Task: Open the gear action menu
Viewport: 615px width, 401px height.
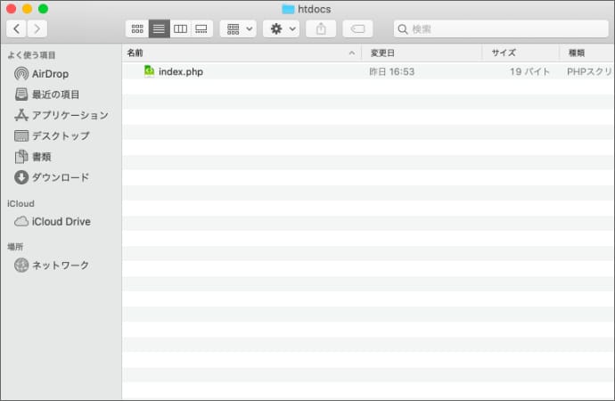Action: click(281, 29)
